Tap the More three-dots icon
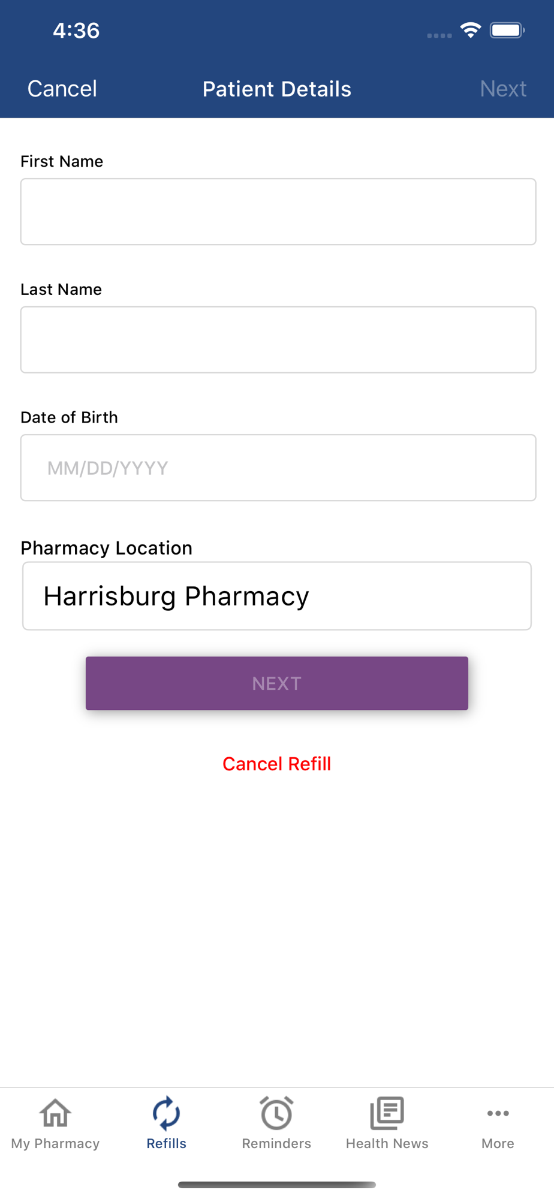This screenshot has width=554, height=1199. [498, 1113]
